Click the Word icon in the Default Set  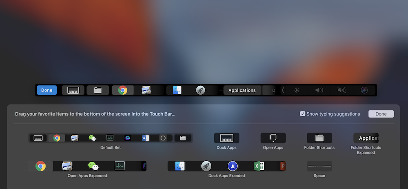tap(146, 138)
